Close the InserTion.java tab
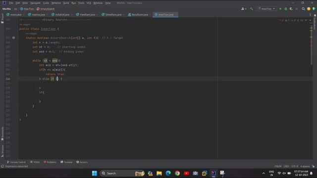 (176, 14)
